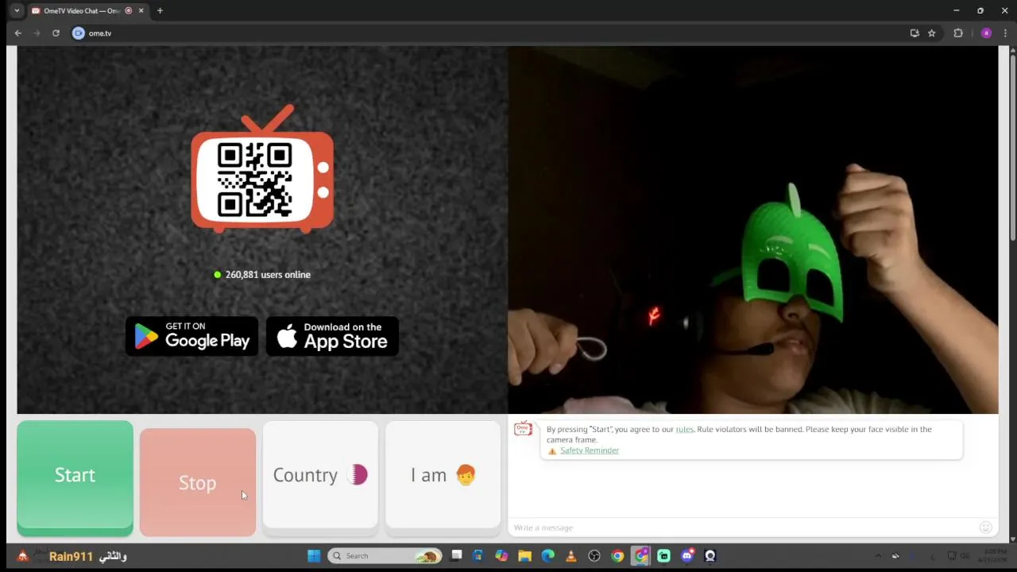Open the Safety Reminder link
Image resolution: width=1017 pixels, height=572 pixels.
589,450
